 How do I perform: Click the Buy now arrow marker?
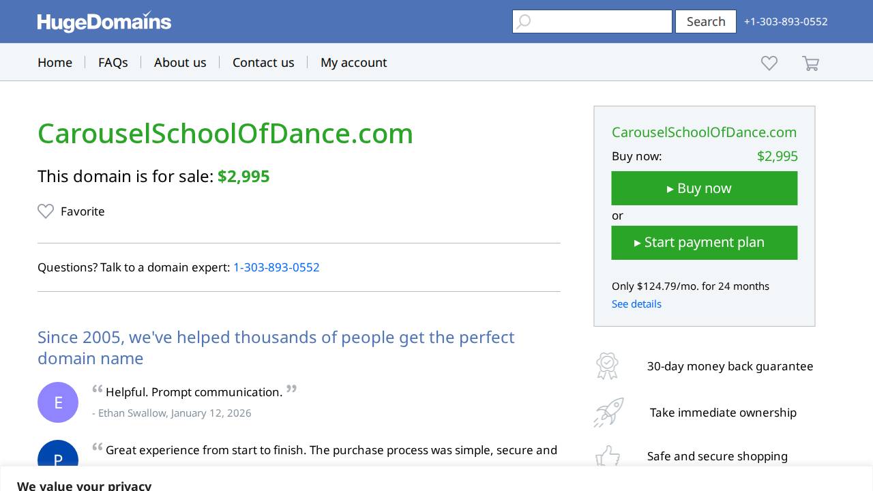[x=671, y=188]
